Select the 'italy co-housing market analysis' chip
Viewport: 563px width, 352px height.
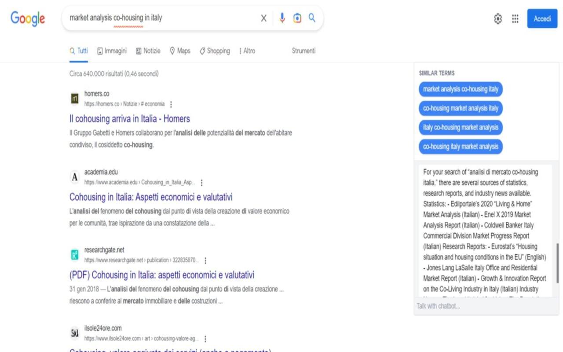pyautogui.click(x=460, y=127)
